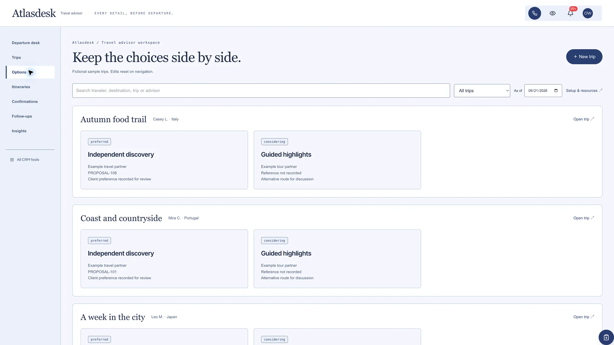Click PROPOSAL-101 reference text
Screen dimensions: 614x345
pyautogui.click(x=102, y=272)
